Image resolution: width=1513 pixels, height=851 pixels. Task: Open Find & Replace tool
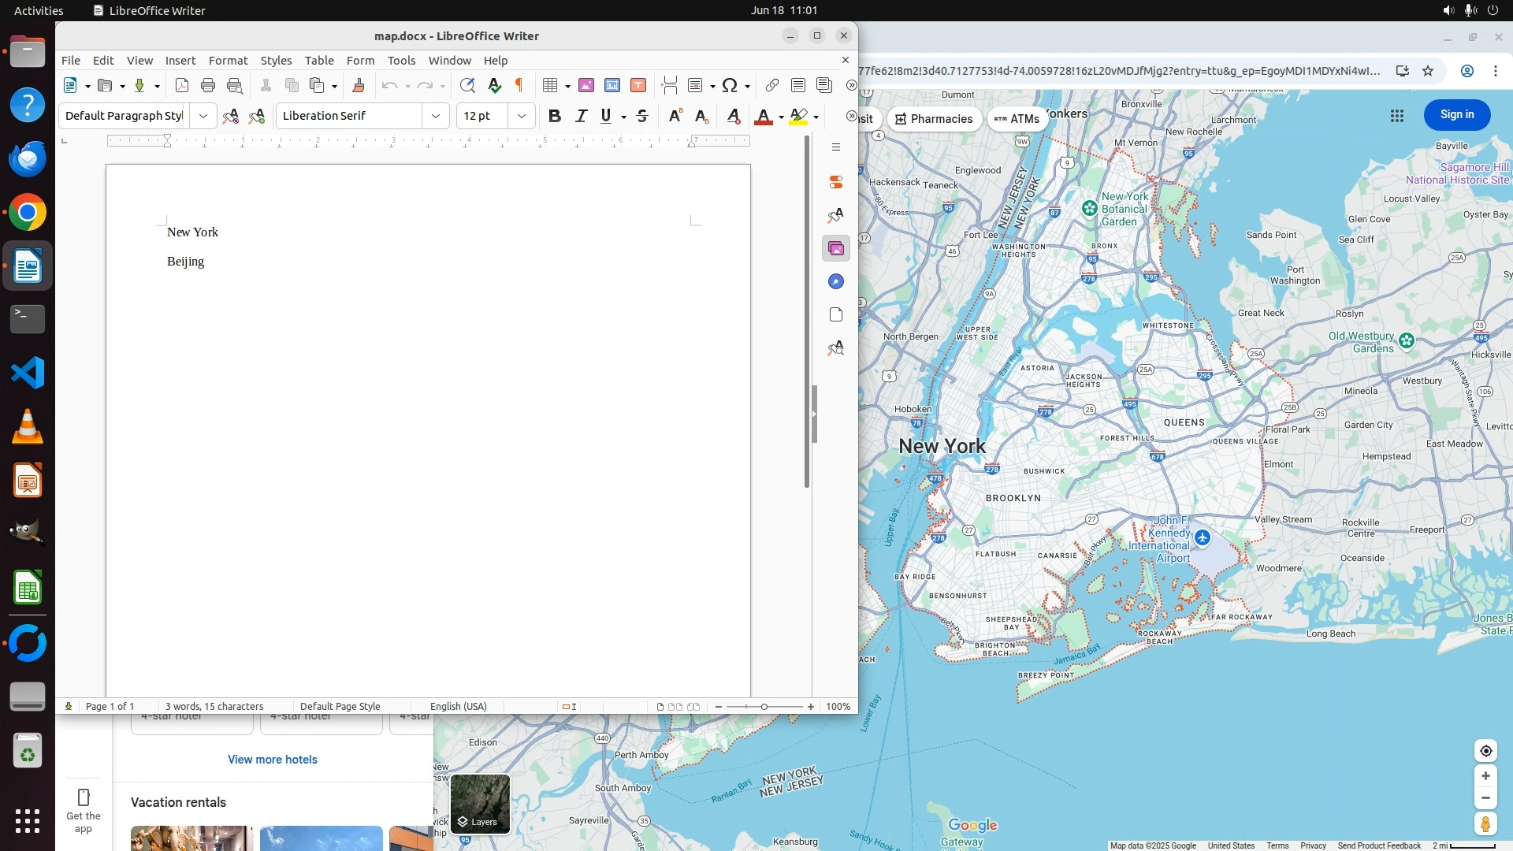pos(467,86)
